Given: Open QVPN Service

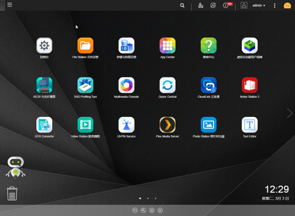Looking at the screenshot, I should coord(126,125).
